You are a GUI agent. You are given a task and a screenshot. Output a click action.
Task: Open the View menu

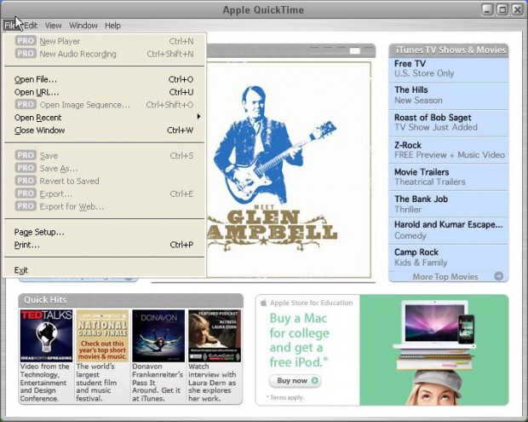click(x=53, y=26)
